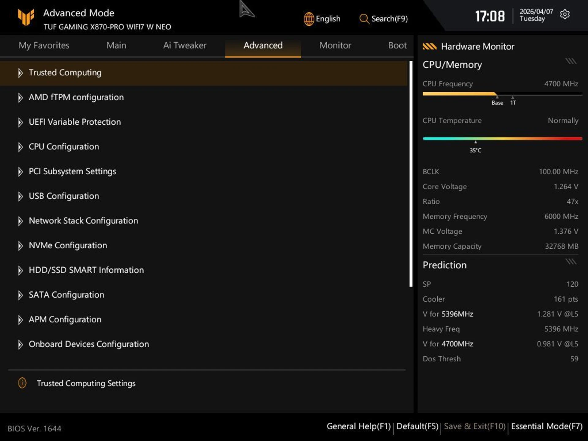
Task: Click the Dos Thresh 59 value
Action: coord(574,359)
